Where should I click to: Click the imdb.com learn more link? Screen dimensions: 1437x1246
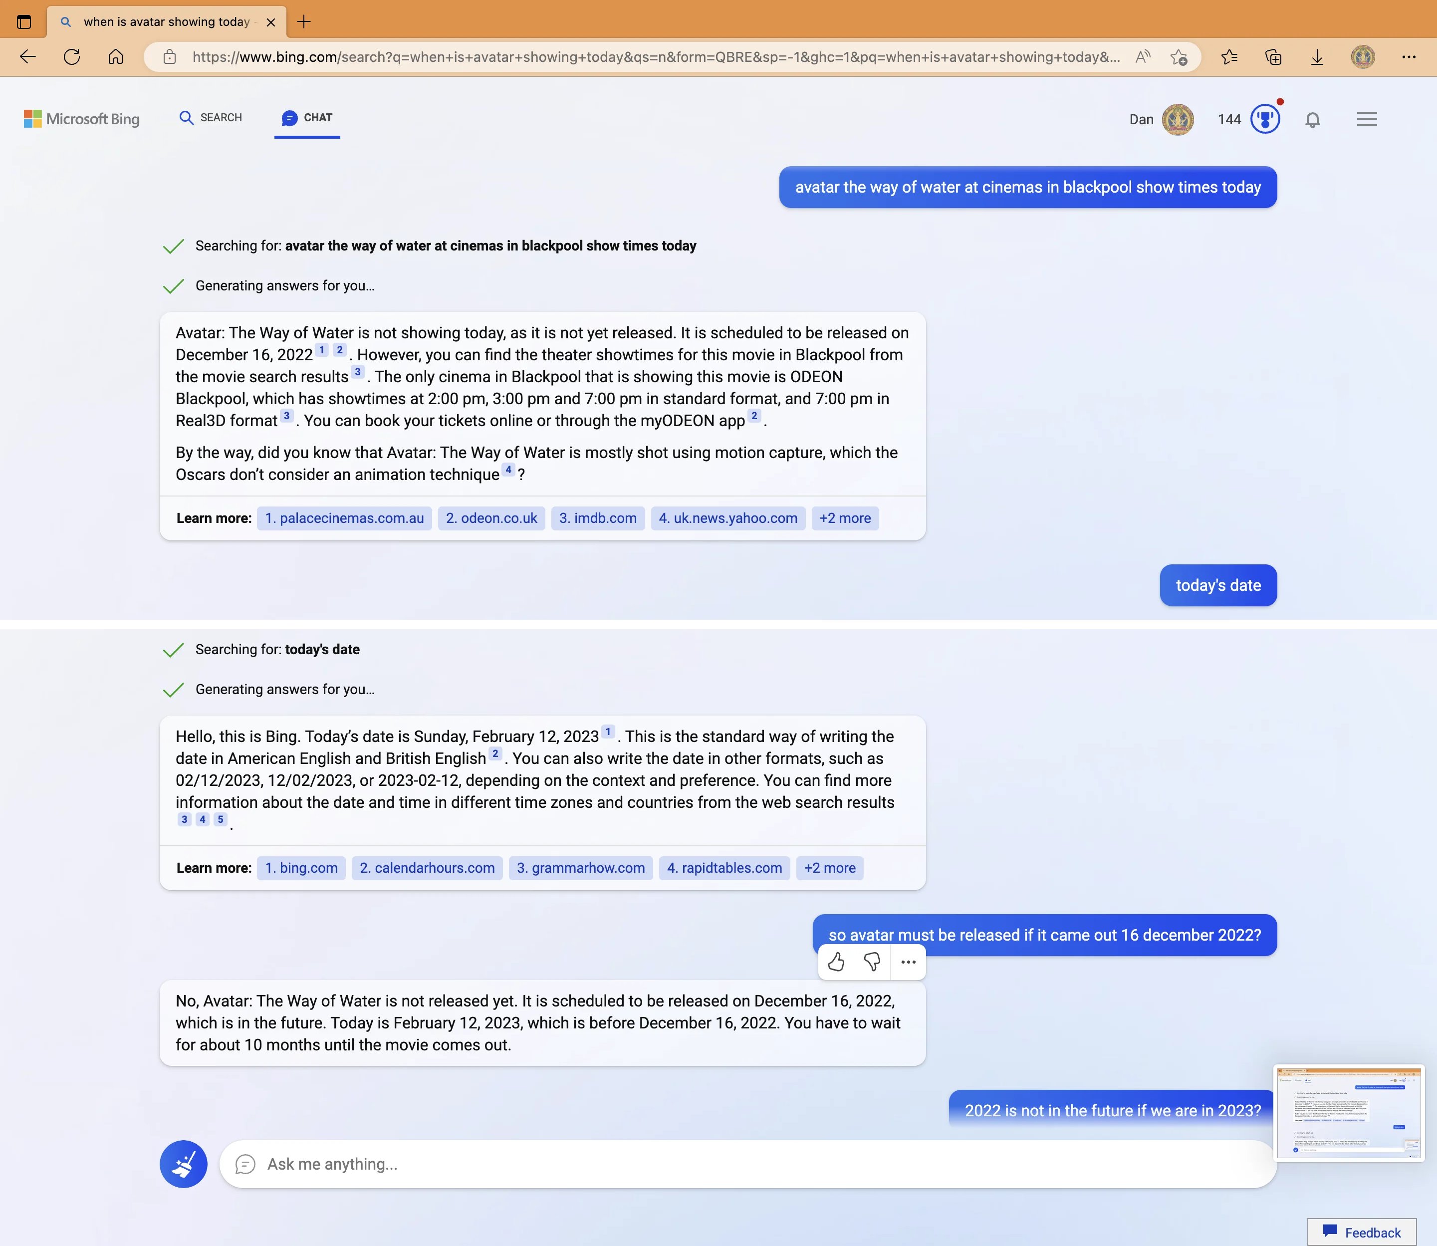tap(598, 518)
